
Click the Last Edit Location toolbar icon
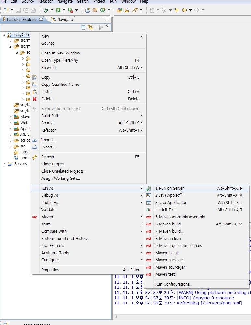pyautogui.click(x=177, y=10)
